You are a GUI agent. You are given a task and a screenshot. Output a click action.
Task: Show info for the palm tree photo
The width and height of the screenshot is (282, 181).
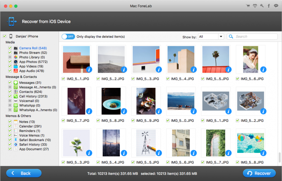[x=228, y=70]
